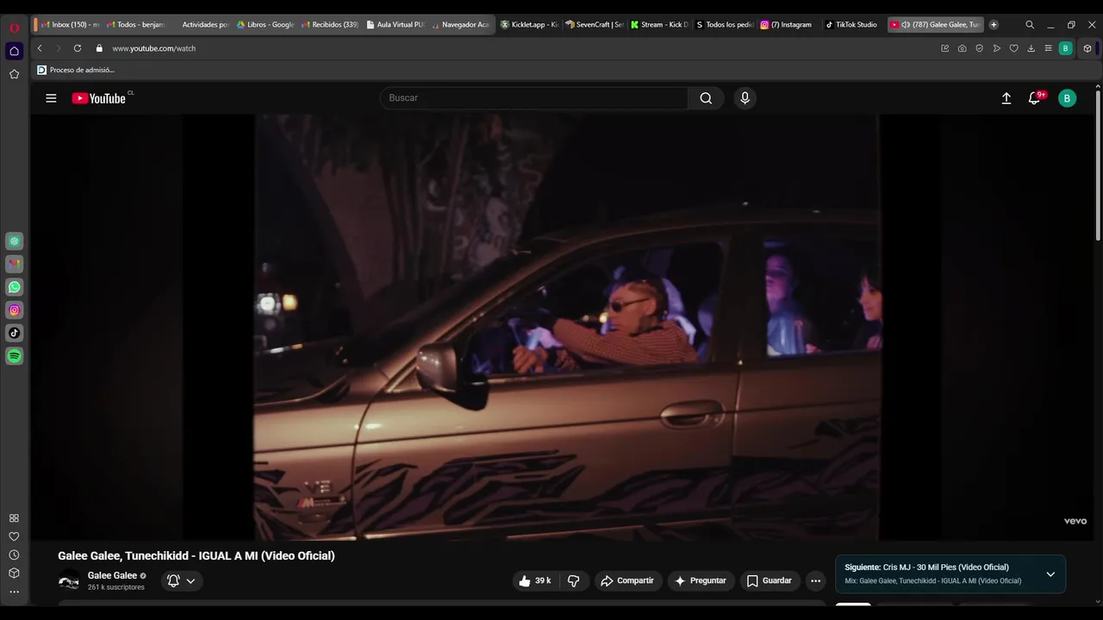The image size is (1103, 620).
Task: Click the page vertical scrollbar
Action: [1098, 164]
